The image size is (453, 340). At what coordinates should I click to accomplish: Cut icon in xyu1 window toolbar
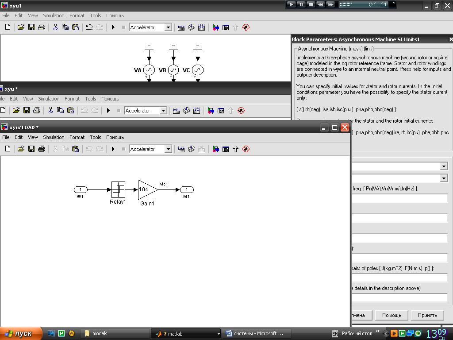[x=55, y=27]
